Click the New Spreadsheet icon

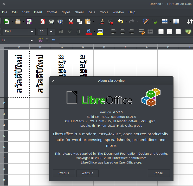(7, 21)
